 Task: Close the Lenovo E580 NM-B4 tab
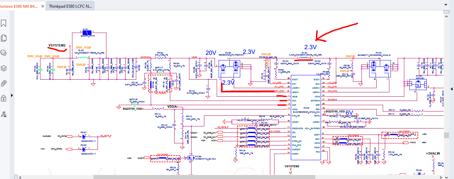42,6
